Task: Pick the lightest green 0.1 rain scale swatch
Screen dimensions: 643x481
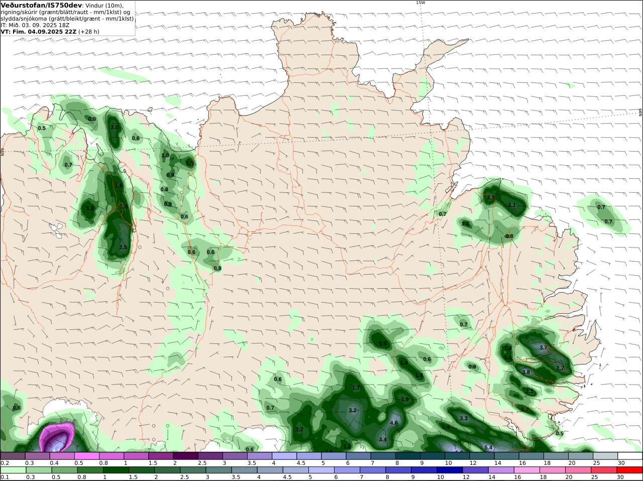Action: coord(13,469)
